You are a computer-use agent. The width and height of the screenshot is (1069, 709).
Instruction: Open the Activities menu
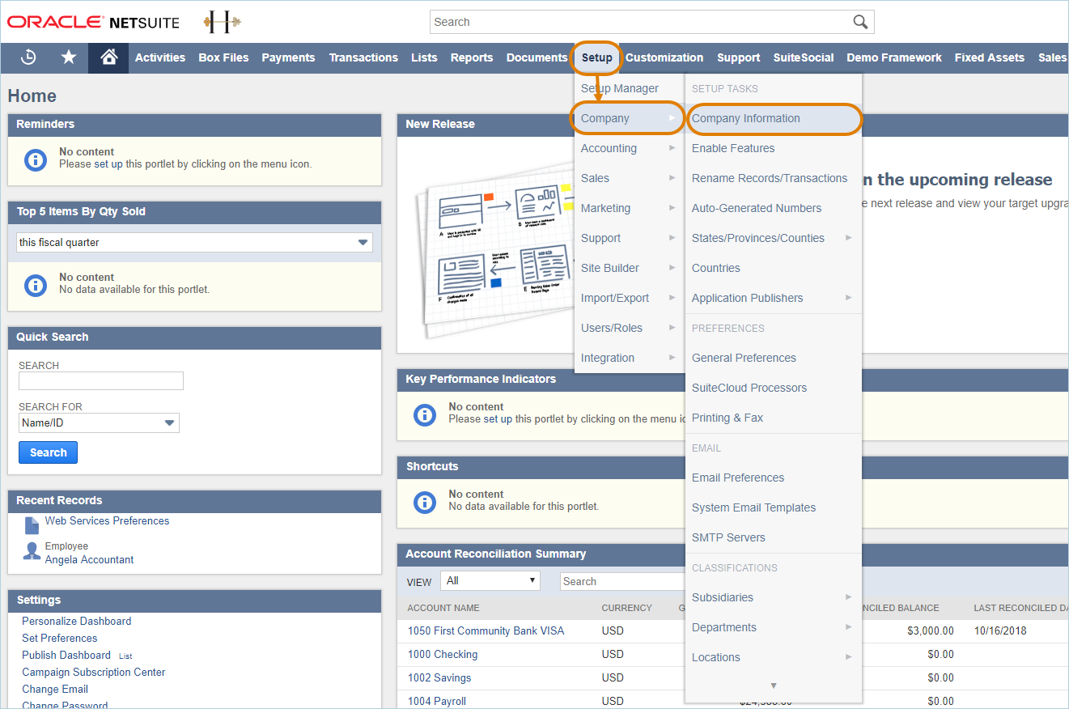coord(160,57)
